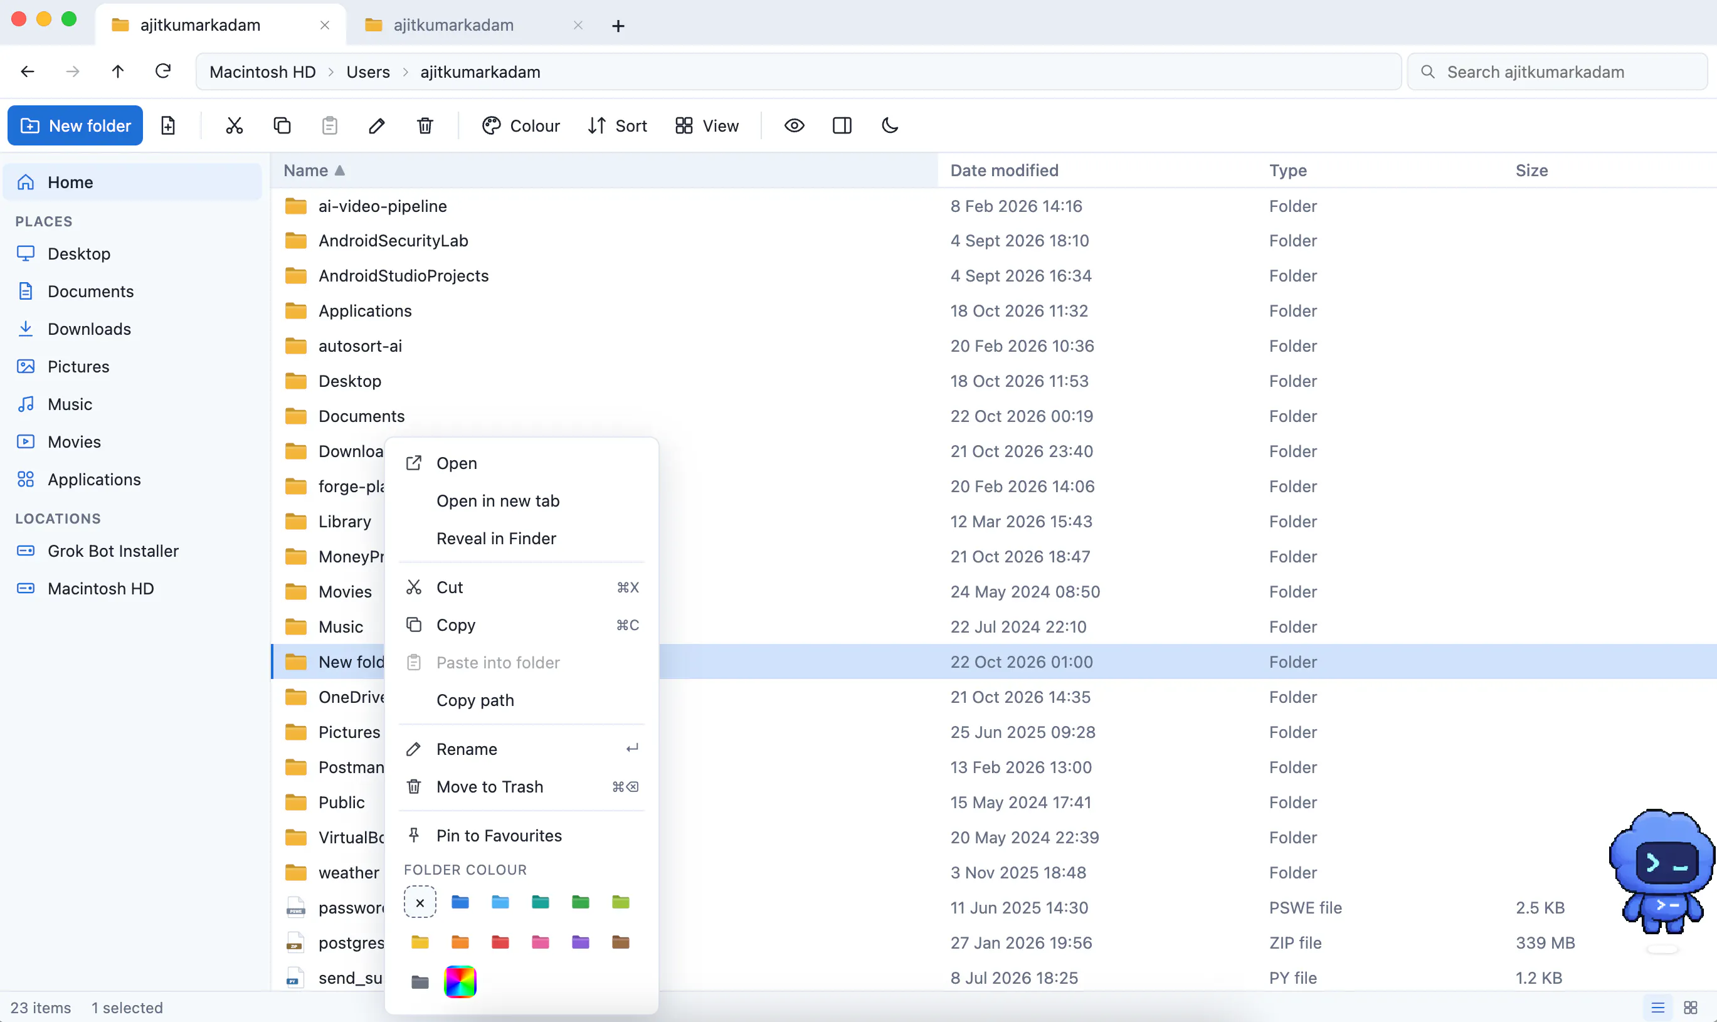Click the blue robot terminal mascot

[x=1662, y=872]
